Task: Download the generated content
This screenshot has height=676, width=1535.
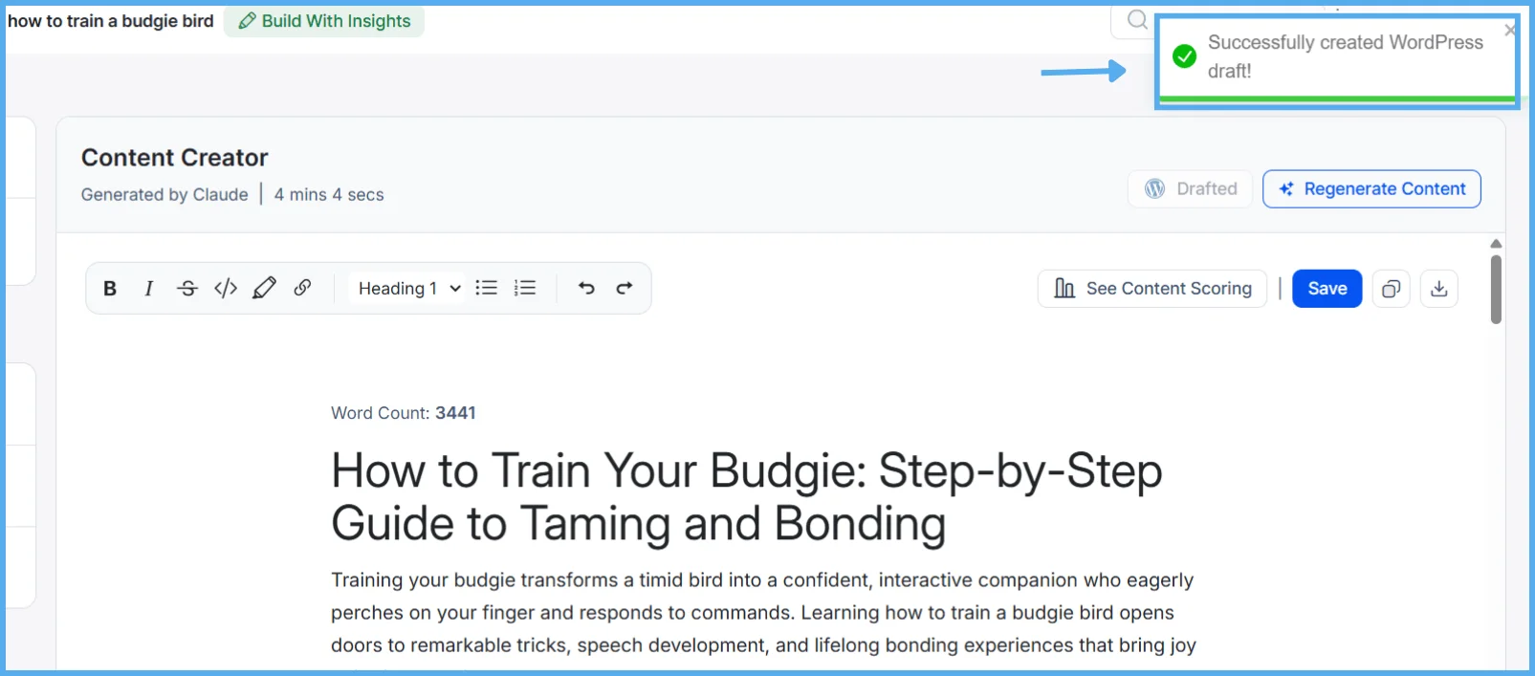Action: [1439, 289]
